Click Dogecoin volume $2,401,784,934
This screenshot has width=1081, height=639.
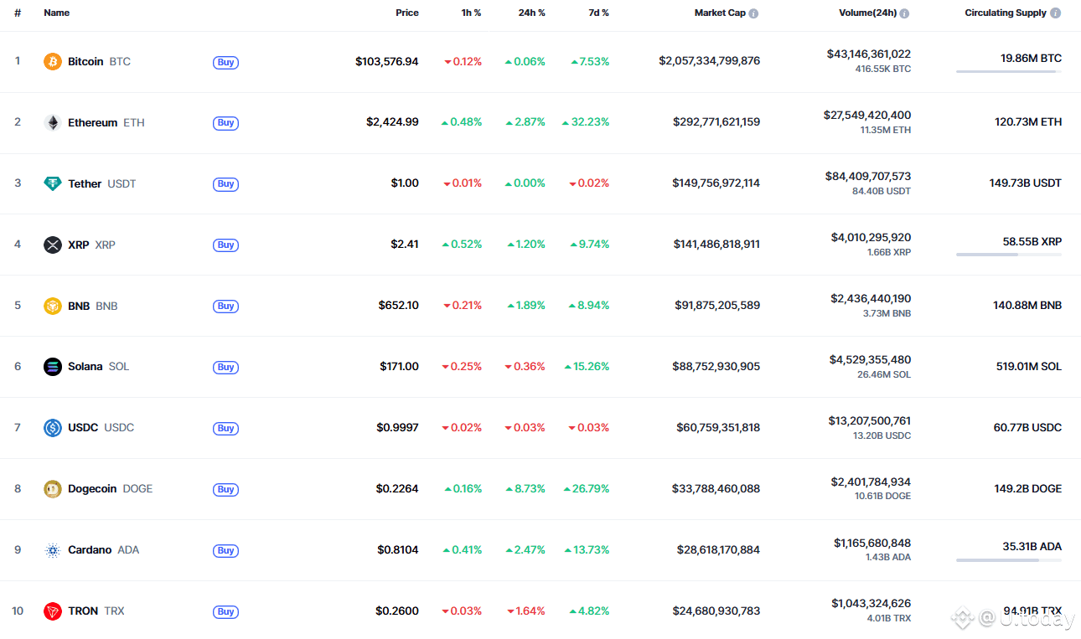pos(871,482)
